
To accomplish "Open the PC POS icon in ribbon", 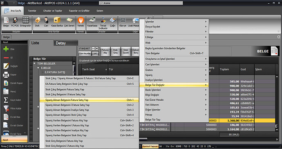I will point(15,20).
